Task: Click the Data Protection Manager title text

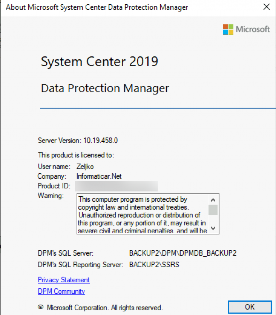Action: tap(105, 88)
